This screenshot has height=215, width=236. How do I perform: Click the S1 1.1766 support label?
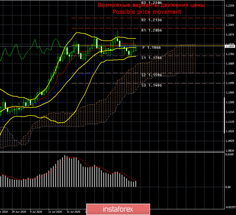[152, 58]
